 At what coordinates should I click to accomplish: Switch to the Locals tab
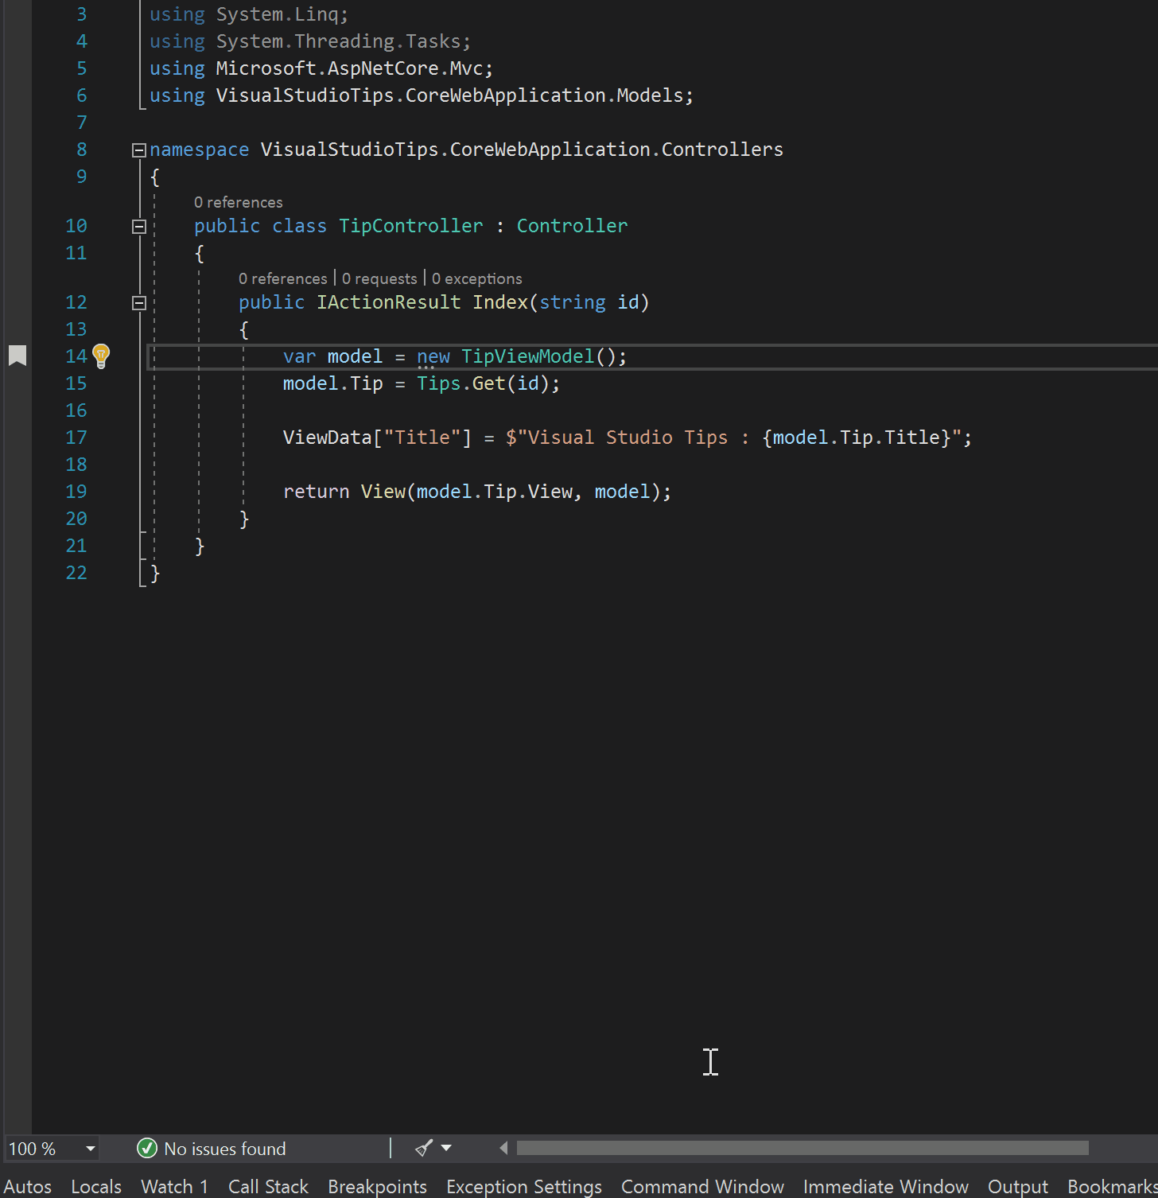coord(95,1186)
